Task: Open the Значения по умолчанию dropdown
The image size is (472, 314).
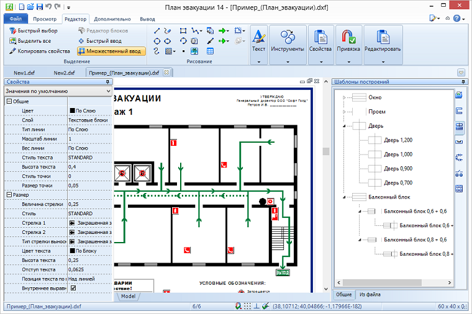Action: pos(109,91)
